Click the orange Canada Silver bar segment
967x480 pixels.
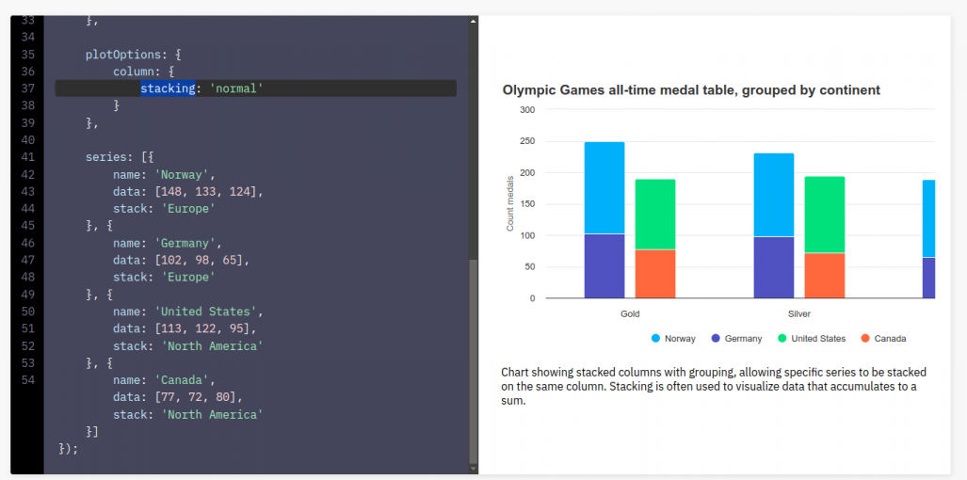point(825,275)
